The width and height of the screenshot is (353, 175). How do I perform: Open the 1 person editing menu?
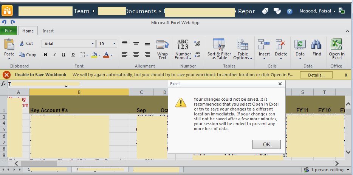(327, 170)
